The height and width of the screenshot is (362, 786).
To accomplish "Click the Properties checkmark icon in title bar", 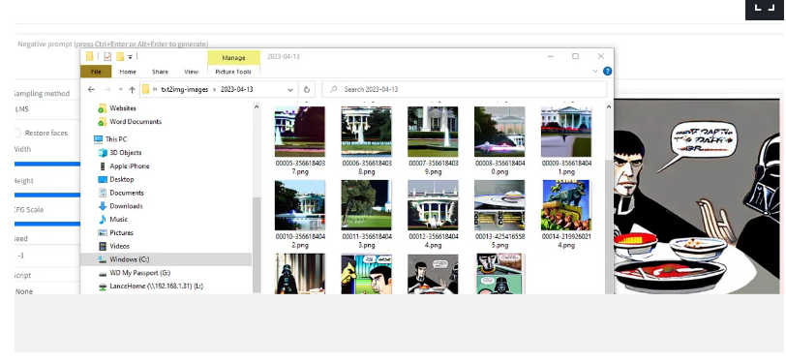I will coord(107,57).
